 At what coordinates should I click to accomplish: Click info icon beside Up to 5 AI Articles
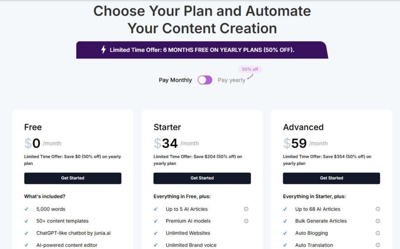pos(246,209)
